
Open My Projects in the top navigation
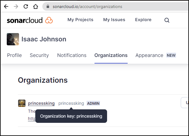tap(80, 20)
